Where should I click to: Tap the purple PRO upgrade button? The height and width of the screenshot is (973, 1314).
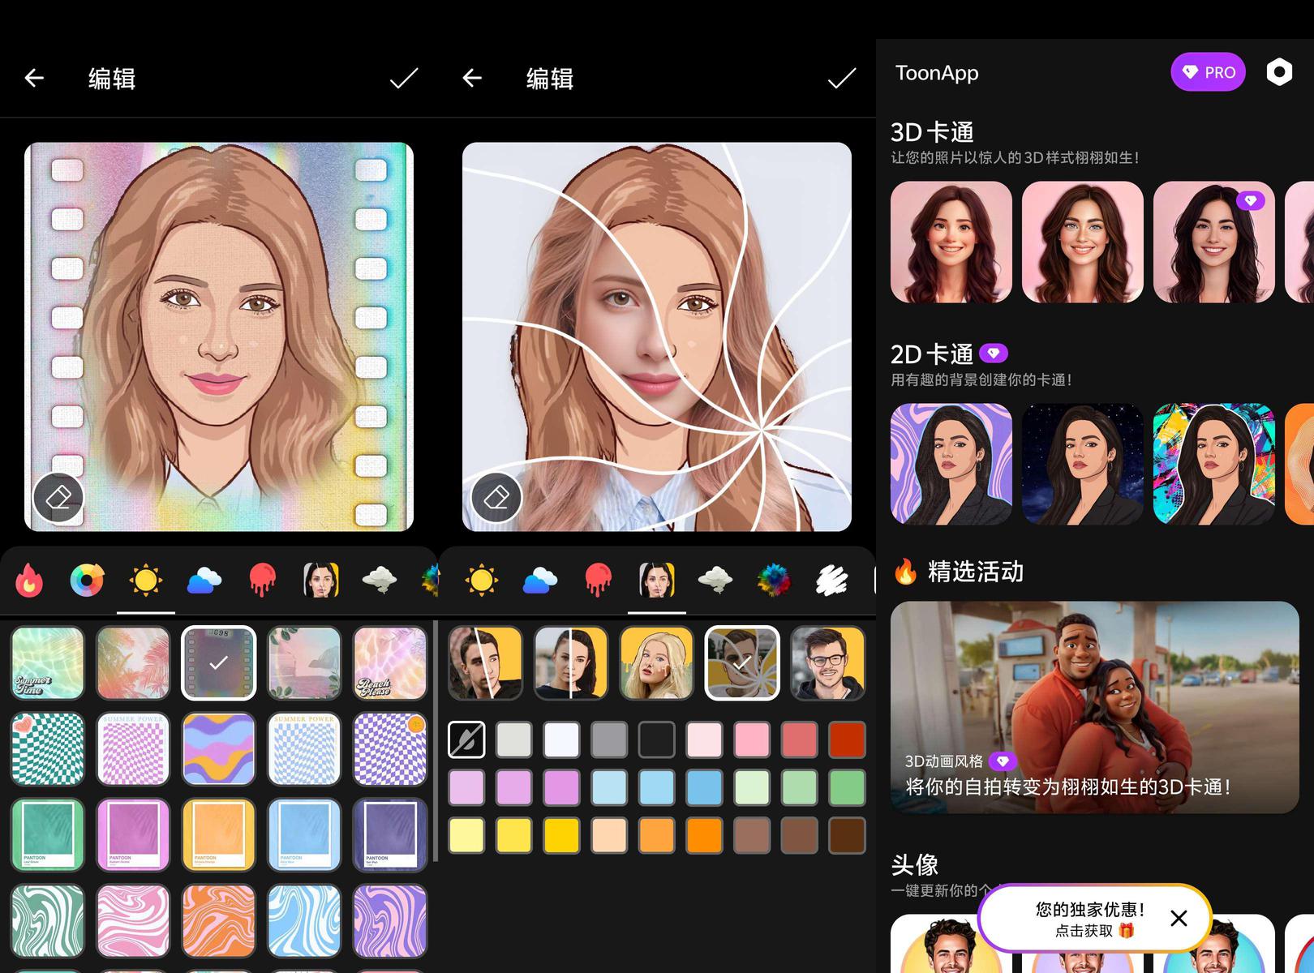click(x=1208, y=72)
